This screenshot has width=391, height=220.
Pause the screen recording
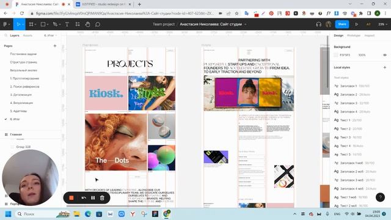(93, 198)
